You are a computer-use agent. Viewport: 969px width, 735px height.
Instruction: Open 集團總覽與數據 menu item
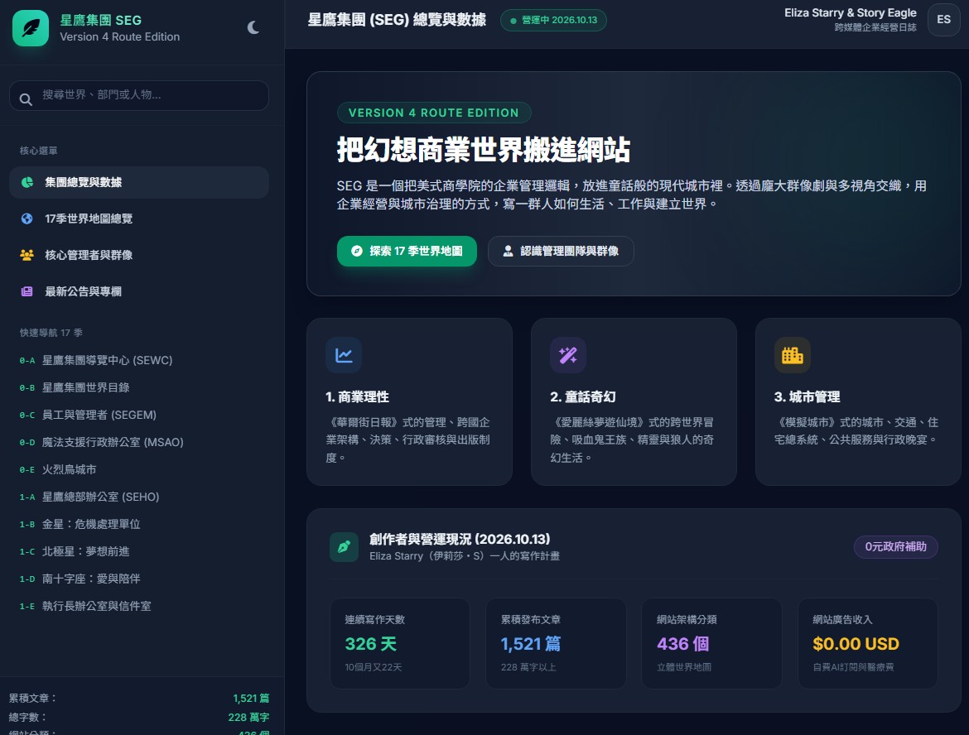[139, 182]
